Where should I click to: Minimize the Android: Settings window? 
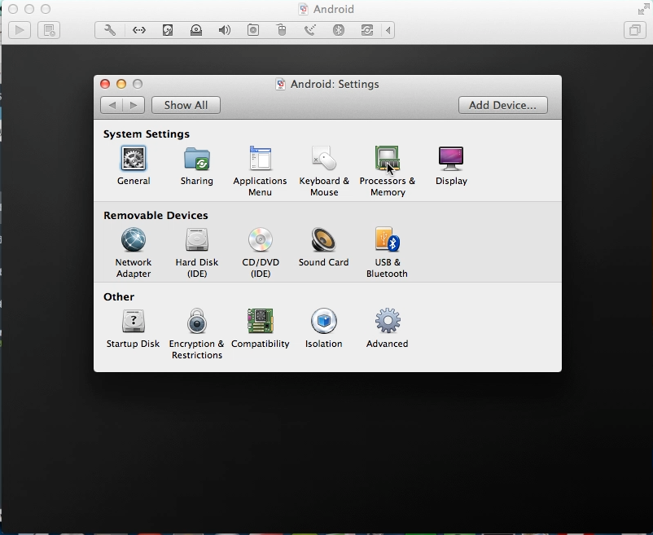121,84
